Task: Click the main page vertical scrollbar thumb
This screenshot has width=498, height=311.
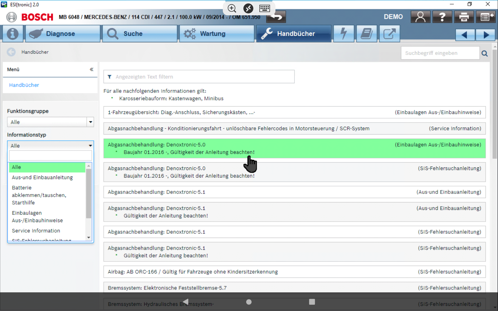Action: click(x=495, y=104)
